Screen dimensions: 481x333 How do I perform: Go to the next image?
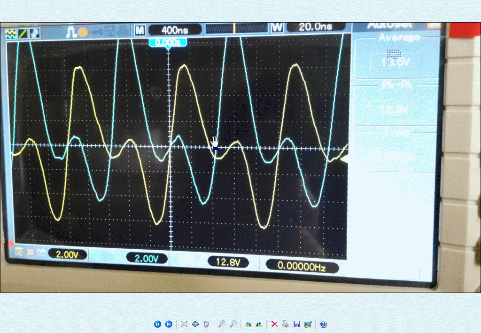[x=169, y=324]
